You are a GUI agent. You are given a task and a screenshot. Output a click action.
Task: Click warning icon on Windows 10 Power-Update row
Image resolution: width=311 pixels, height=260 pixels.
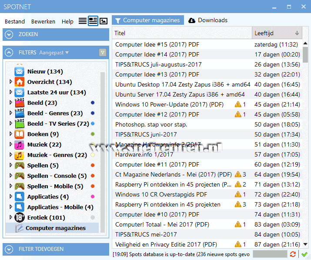pyautogui.click(x=238, y=104)
